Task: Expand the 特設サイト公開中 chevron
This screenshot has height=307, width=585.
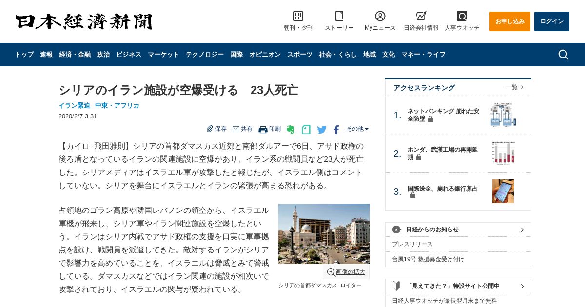Action: tap(522, 286)
